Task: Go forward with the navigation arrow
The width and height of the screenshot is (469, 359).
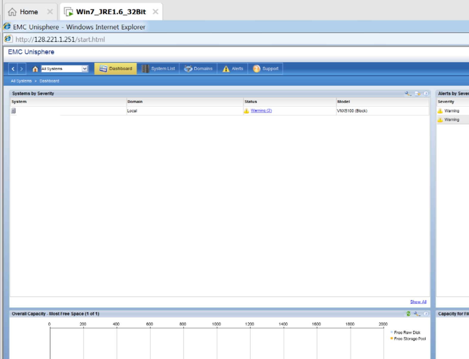Action: point(21,69)
